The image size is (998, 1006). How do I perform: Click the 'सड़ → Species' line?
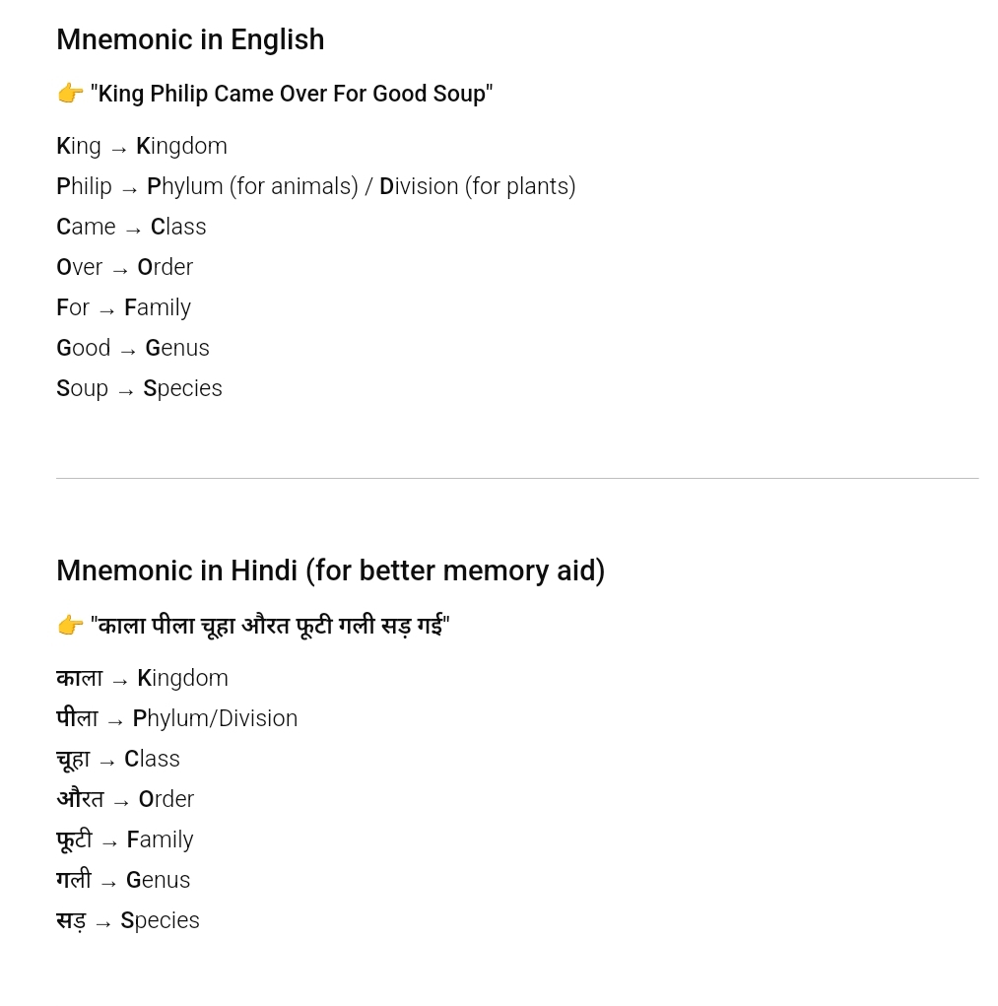[128, 920]
